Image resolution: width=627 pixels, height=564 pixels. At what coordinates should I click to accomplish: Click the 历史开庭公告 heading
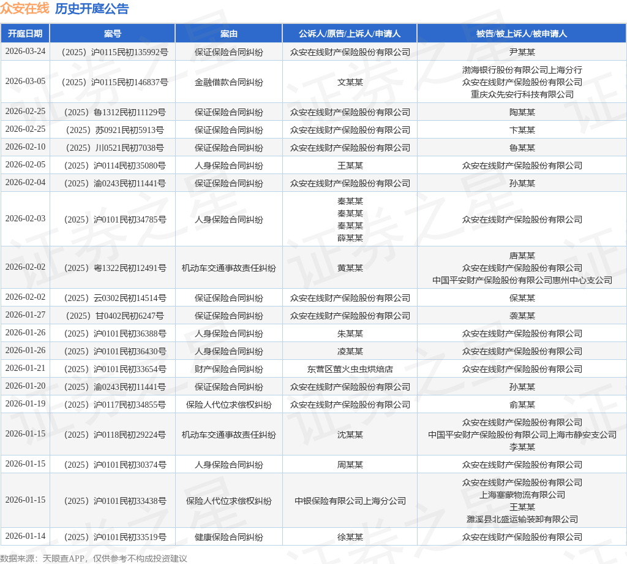pos(92,9)
